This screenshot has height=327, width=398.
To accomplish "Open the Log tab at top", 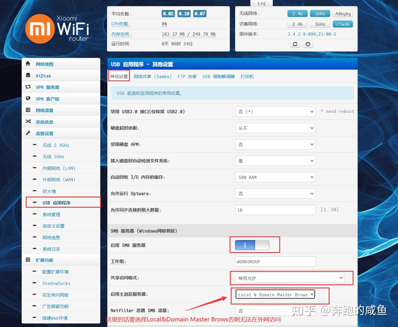I will (261, 3).
